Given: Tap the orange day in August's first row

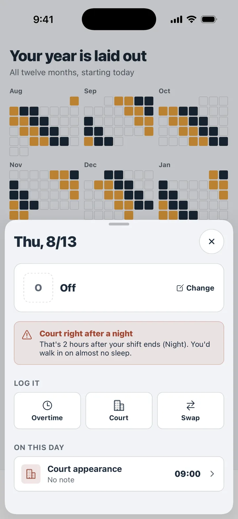Looking at the screenshot, I should click(x=74, y=101).
